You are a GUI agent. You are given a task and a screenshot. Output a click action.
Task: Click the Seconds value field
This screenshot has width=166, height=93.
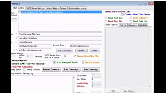click(x=30, y=56)
